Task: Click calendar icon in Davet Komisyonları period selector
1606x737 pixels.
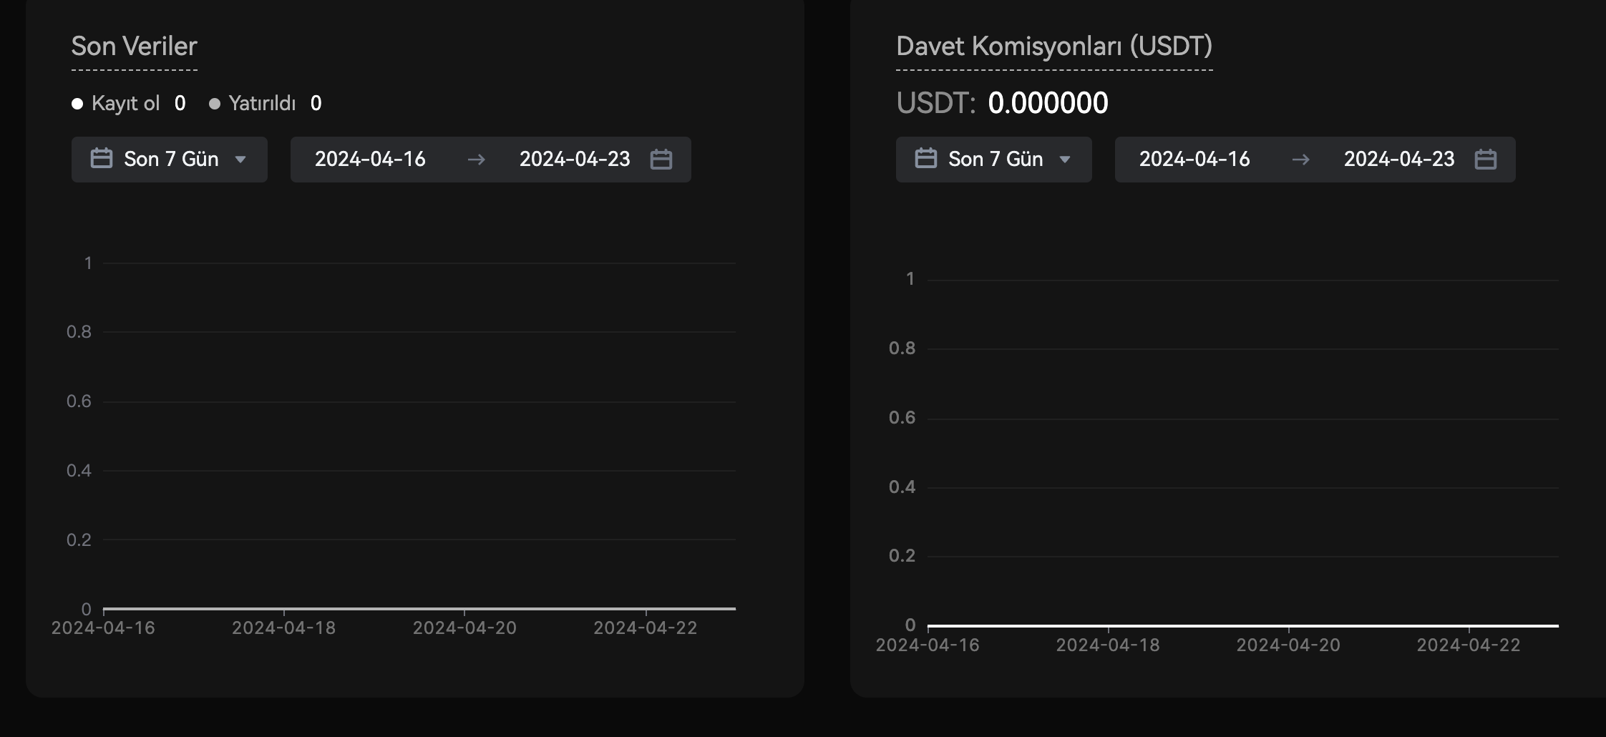Action: [926, 158]
